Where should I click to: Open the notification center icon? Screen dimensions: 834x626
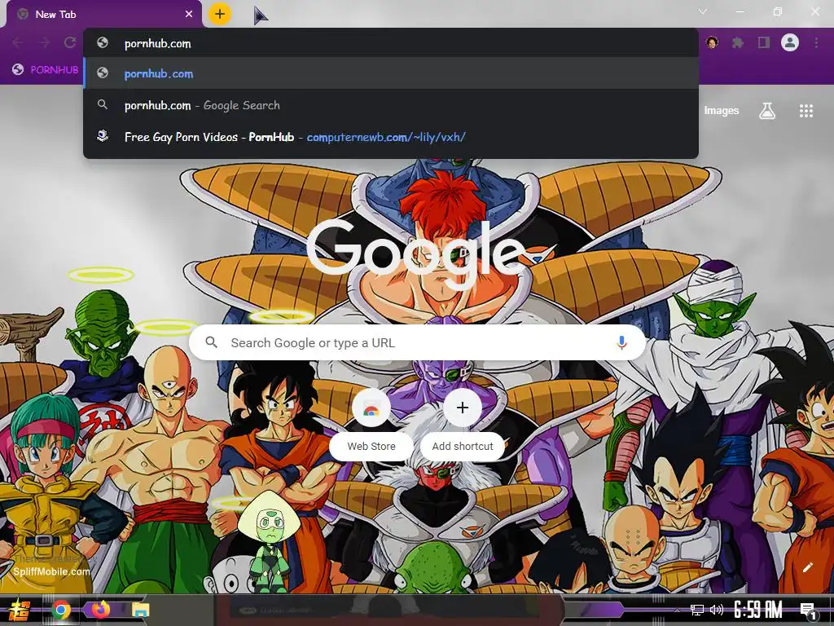[x=809, y=611]
